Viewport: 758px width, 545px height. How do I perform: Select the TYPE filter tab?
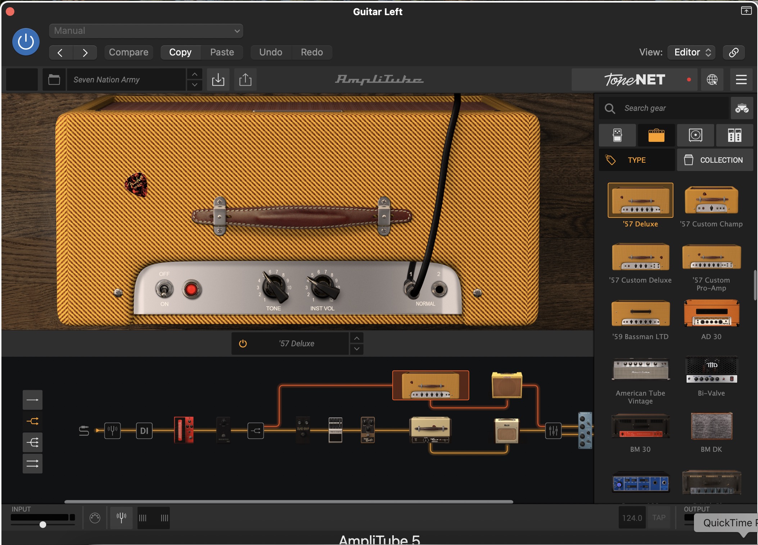coord(637,160)
